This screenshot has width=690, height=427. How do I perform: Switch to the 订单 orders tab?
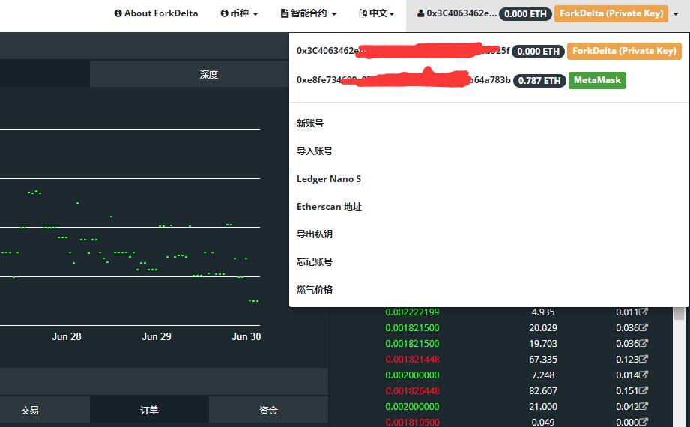pos(149,411)
